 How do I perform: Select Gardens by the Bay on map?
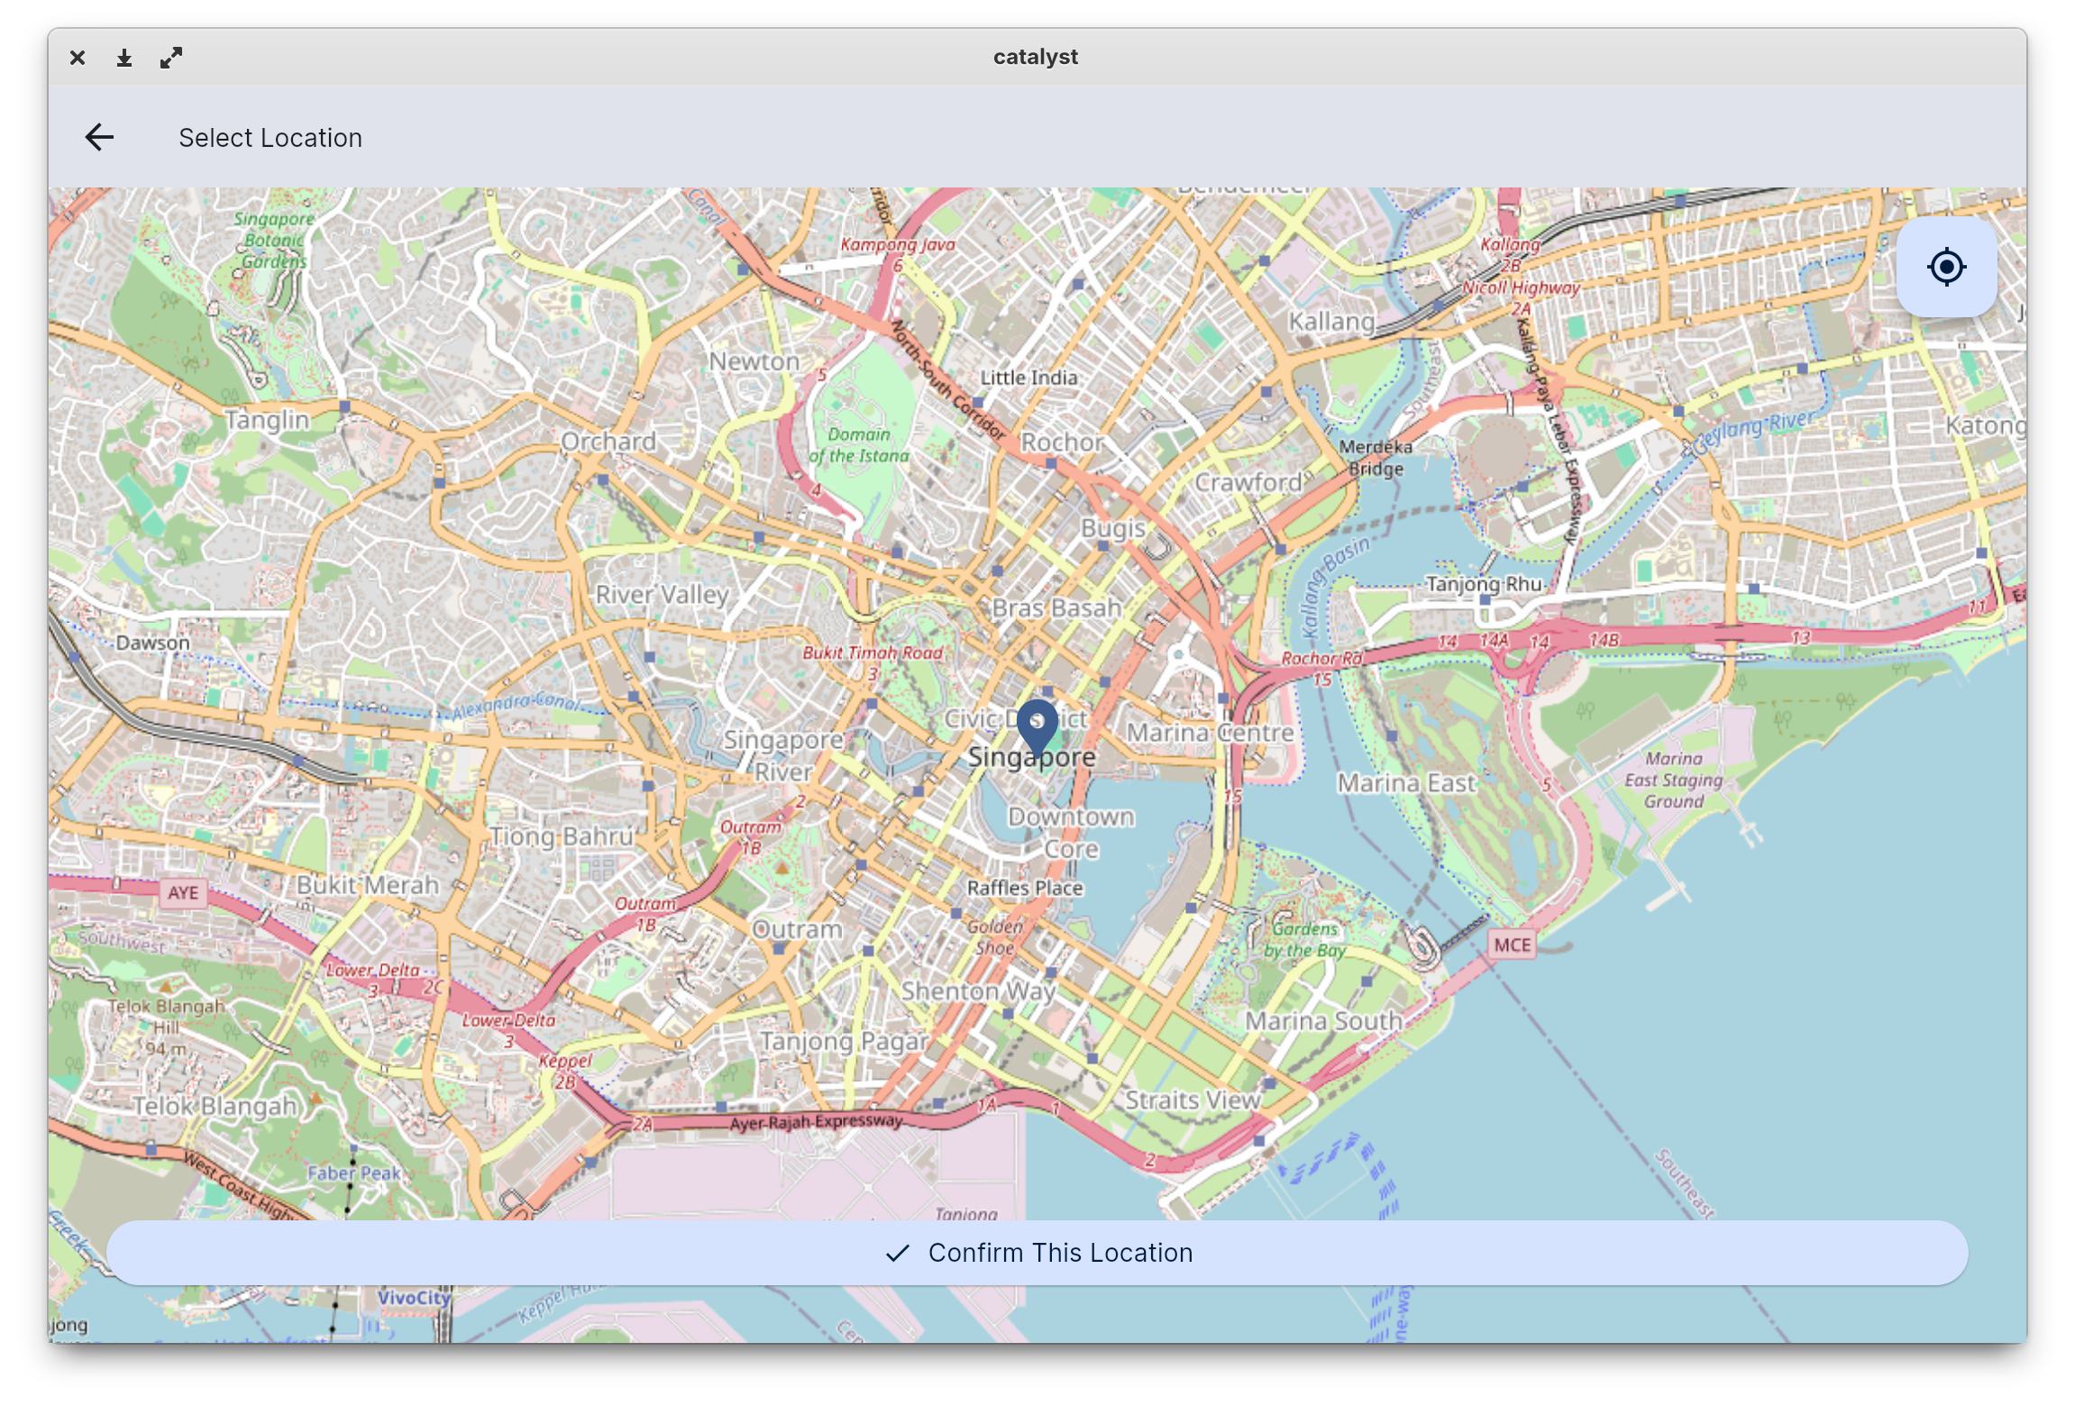click(x=1304, y=939)
